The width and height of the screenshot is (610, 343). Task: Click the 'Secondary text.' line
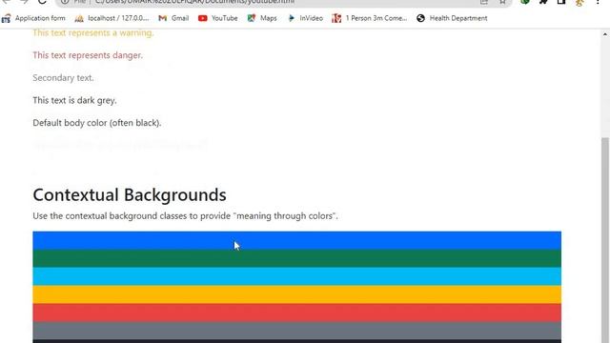tap(63, 78)
